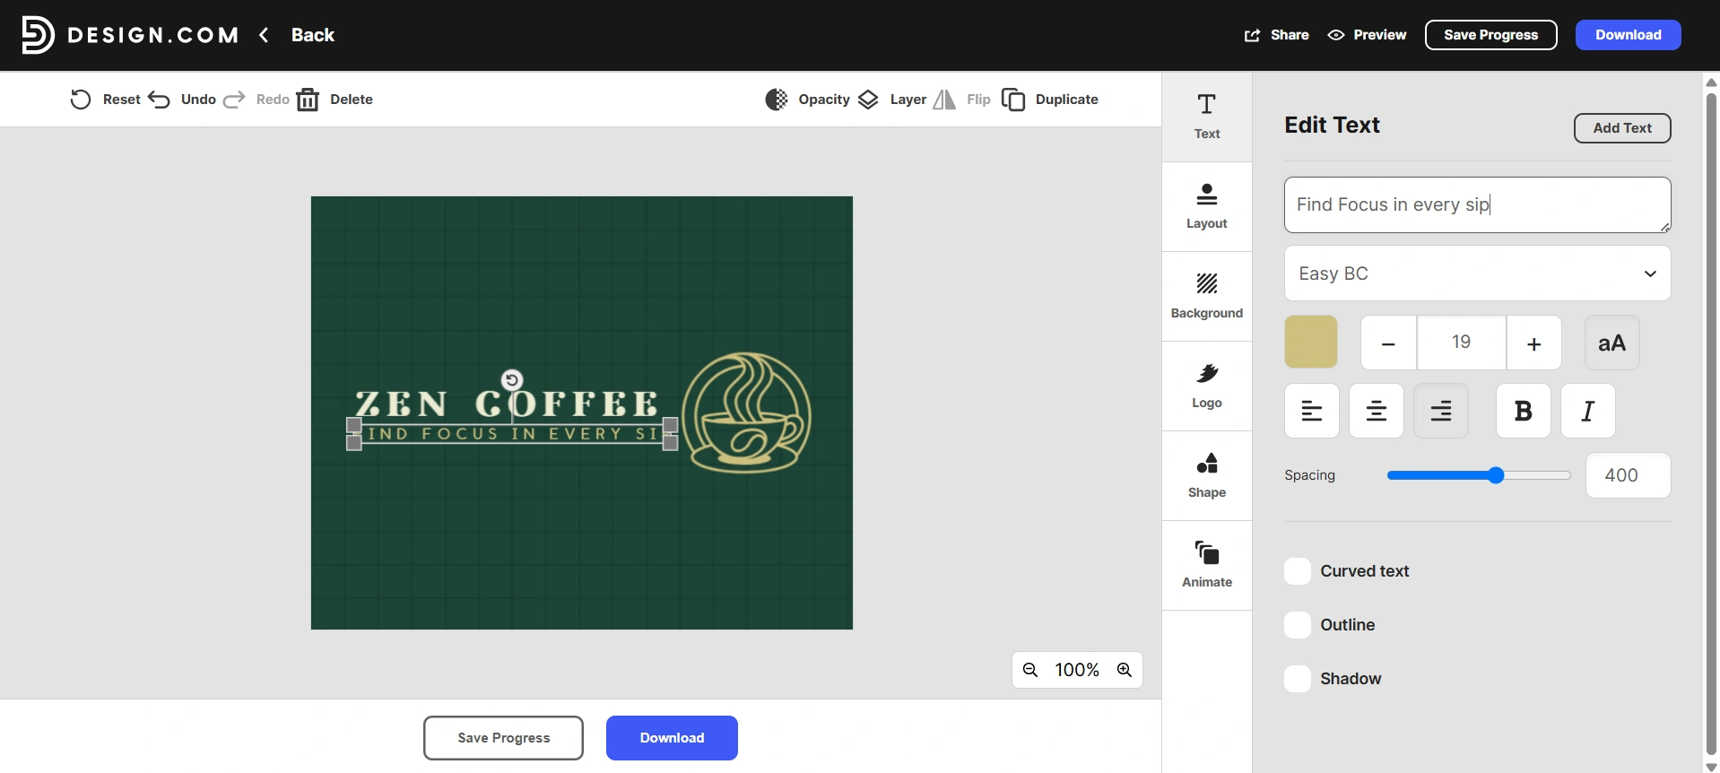Toggle bold formatting

tap(1524, 411)
